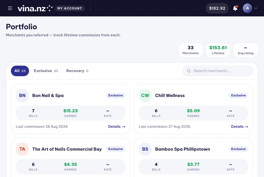This screenshot has height=177, width=264.
Task: Click Bamboo Spa Phillipstown name
Action: (x=182, y=149)
